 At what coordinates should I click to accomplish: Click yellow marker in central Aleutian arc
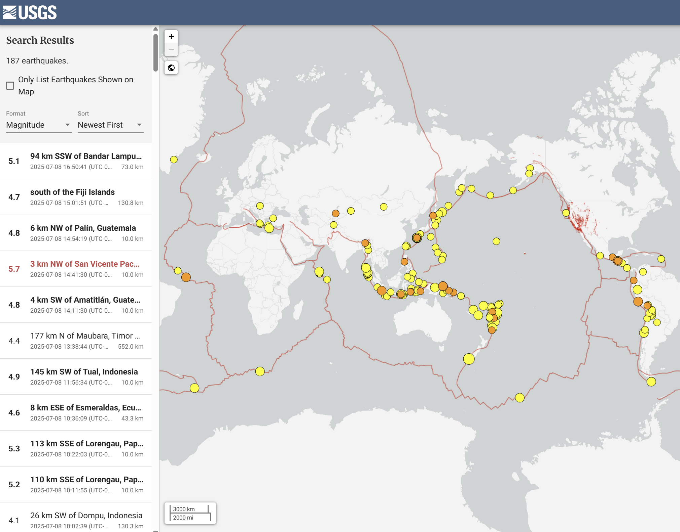[490, 195]
